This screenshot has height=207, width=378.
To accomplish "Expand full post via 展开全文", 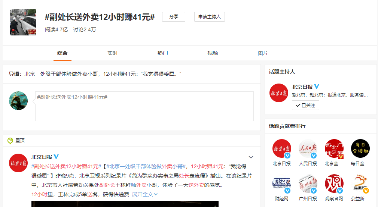I will pos(145,194).
